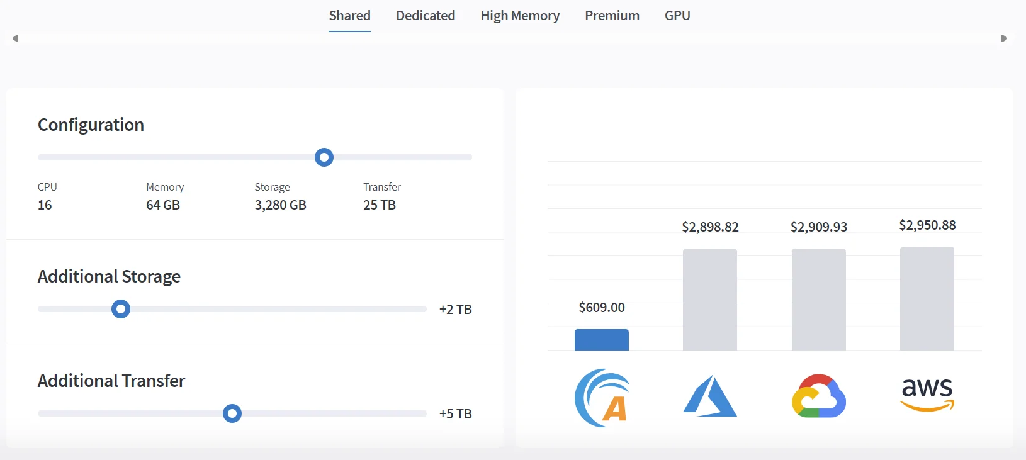Image resolution: width=1026 pixels, height=460 pixels.
Task: Click the Google Cloud $2,909.93 bar
Action: (x=819, y=300)
